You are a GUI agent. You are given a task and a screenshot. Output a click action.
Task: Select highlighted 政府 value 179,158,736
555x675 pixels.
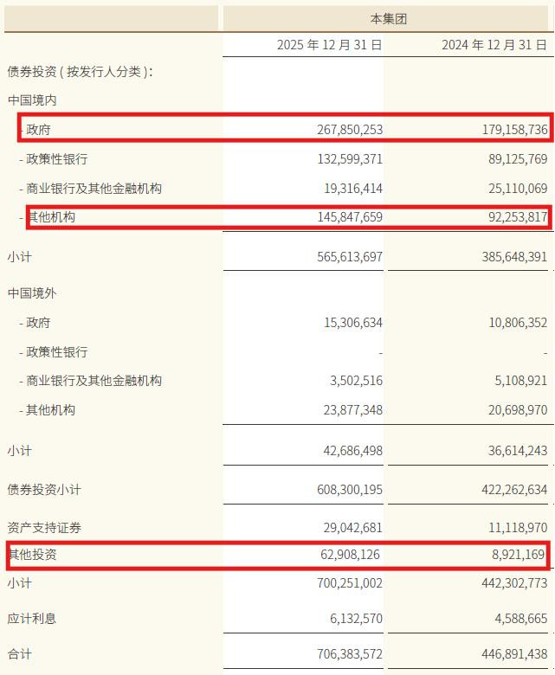514,130
